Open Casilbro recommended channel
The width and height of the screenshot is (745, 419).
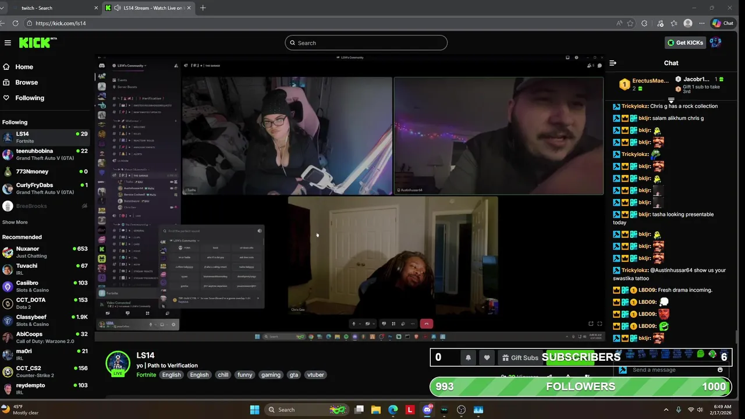point(45,286)
